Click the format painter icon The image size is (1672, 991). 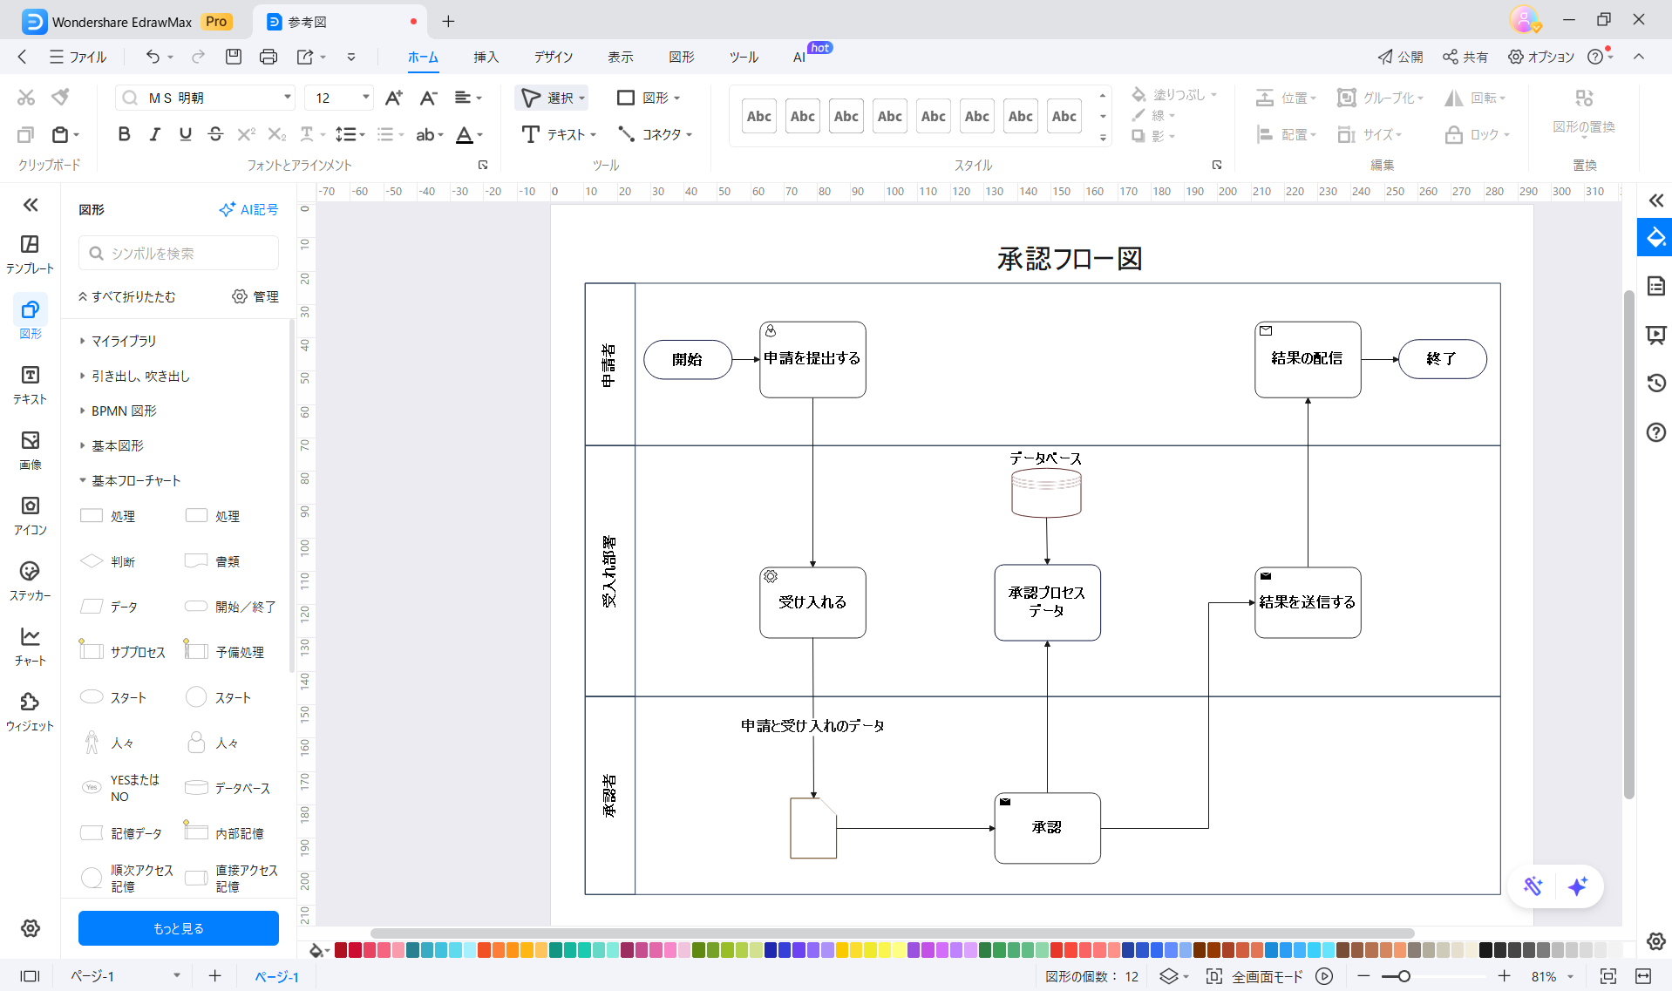click(60, 97)
